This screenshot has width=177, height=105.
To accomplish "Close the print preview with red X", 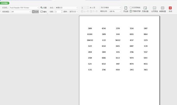I will pos(170,9).
